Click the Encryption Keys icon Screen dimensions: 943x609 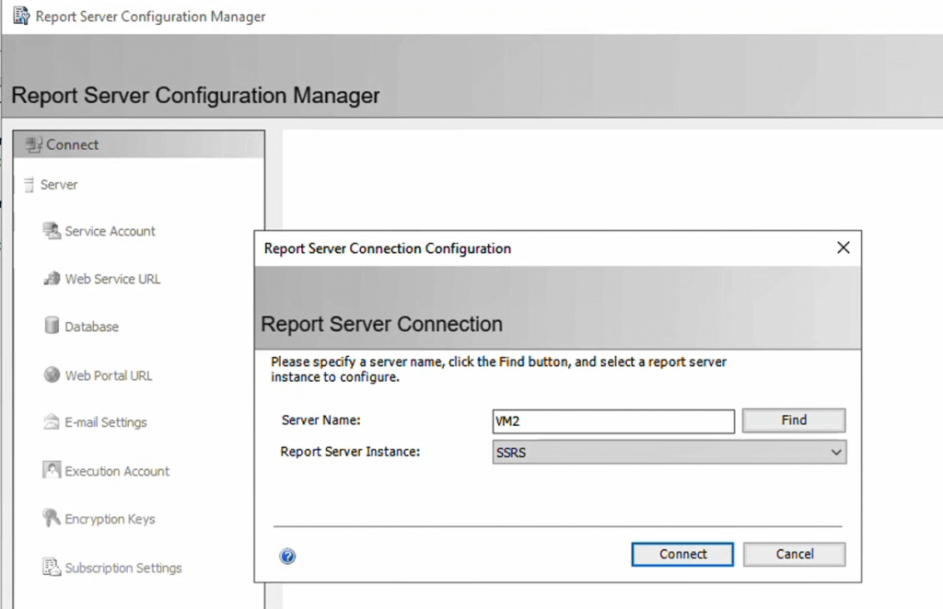(x=52, y=519)
